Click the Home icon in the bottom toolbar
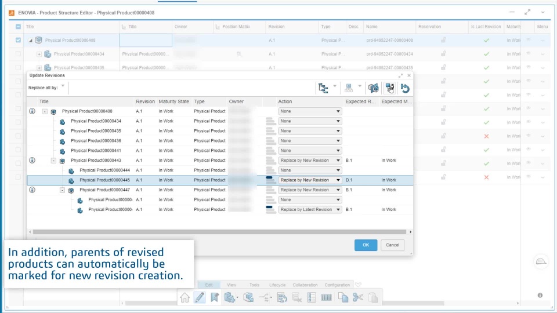 coord(185,297)
